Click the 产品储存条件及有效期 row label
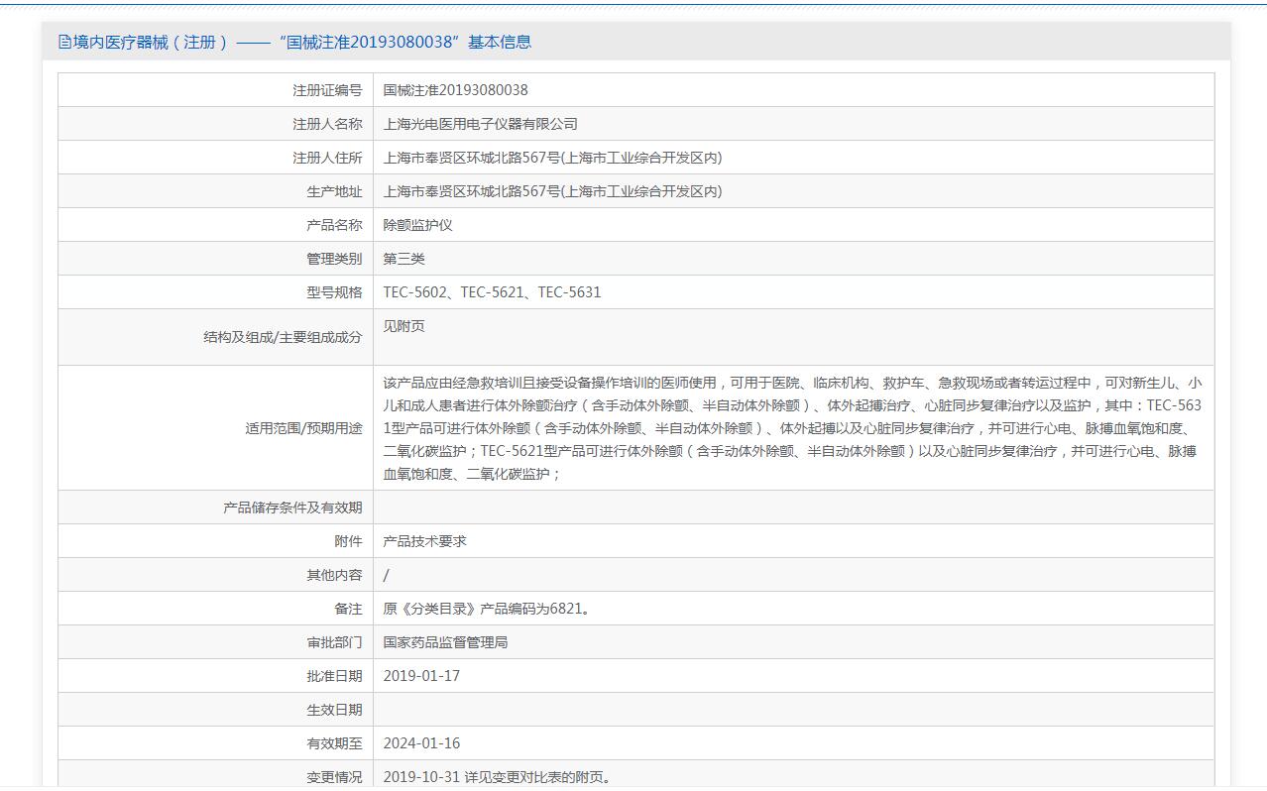The image size is (1267, 791). [x=292, y=508]
